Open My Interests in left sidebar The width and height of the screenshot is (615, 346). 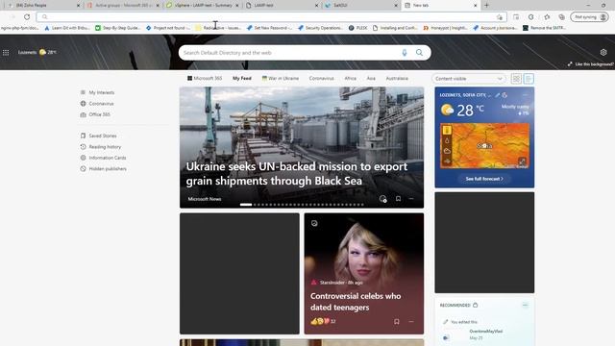click(x=97, y=92)
